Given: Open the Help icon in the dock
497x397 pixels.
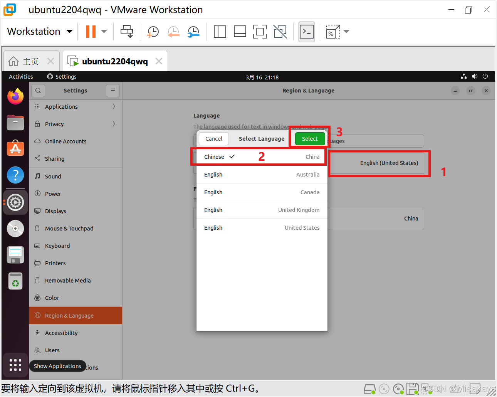Looking at the screenshot, I should point(15,175).
